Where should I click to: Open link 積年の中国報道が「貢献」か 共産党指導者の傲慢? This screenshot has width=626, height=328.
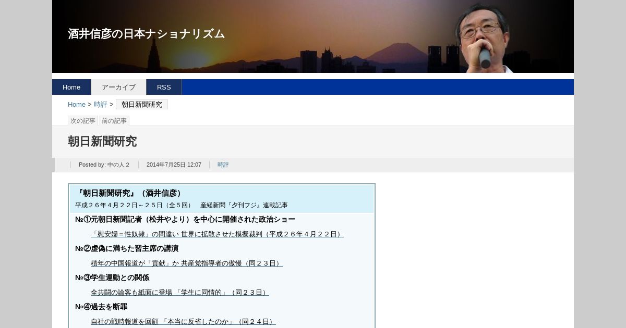pyautogui.click(x=187, y=263)
